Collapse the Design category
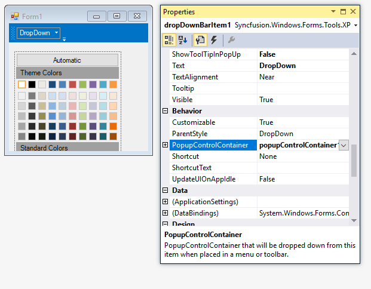371x289 pixels. (x=165, y=224)
